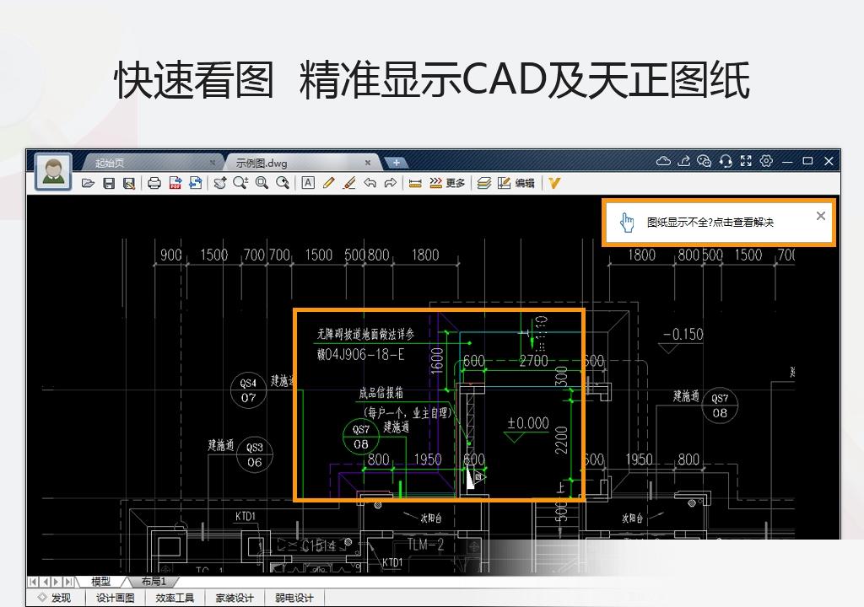Click the 无障碍坡道地面做法详参 annotation
The image size is (864, 607).
point(365,333)
